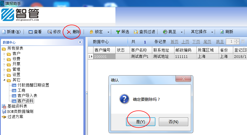Open the 筛选 filter tool
Viewport: 247px width, 135px height.
point(118,32)
